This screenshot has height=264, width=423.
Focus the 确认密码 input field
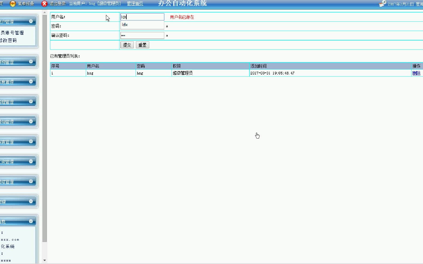pyautogui.click(x=142, y=36)
